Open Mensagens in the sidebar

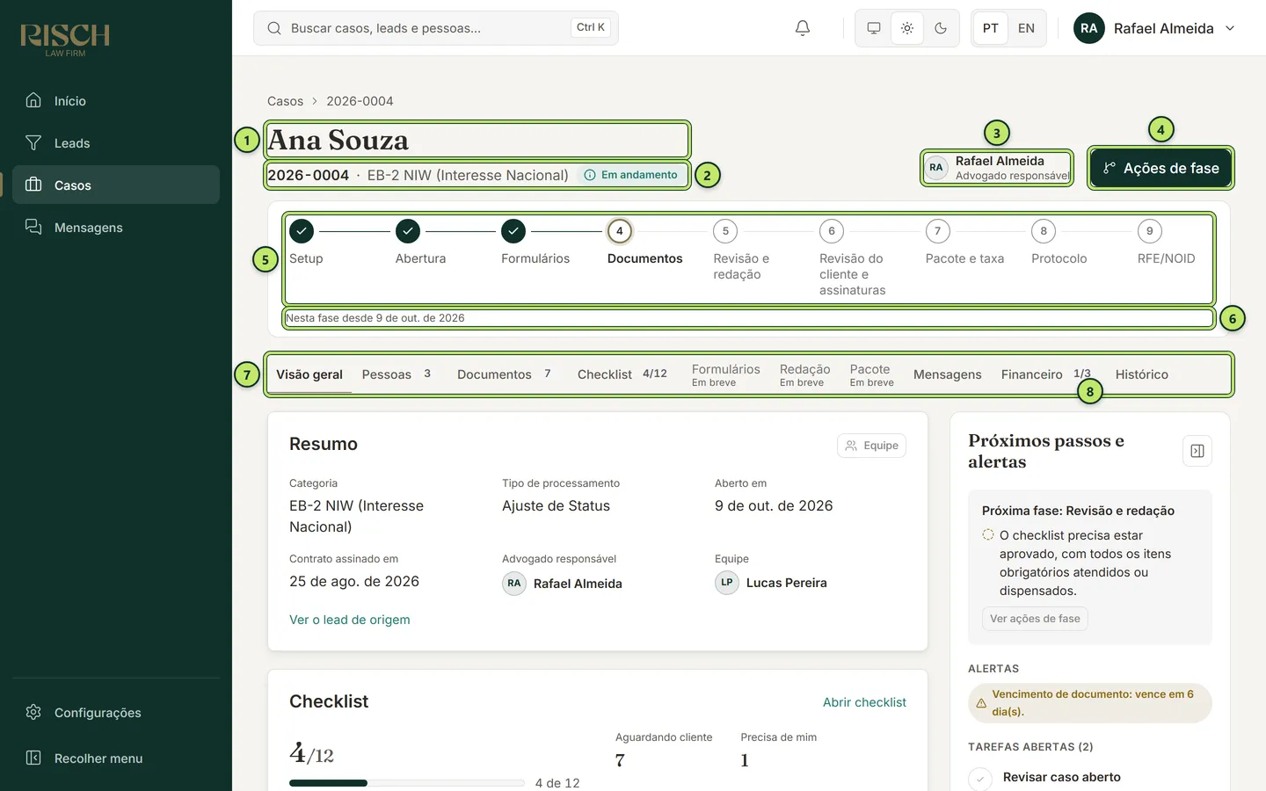(116, 227)
